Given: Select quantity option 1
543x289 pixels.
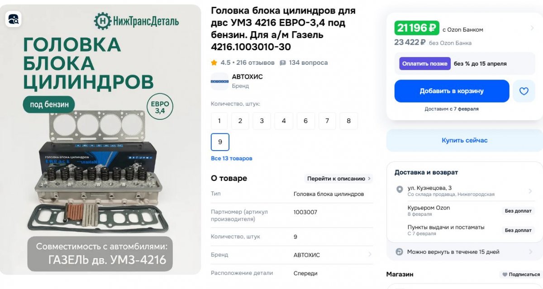Looking at the screenshot, I should pos(219,121).
